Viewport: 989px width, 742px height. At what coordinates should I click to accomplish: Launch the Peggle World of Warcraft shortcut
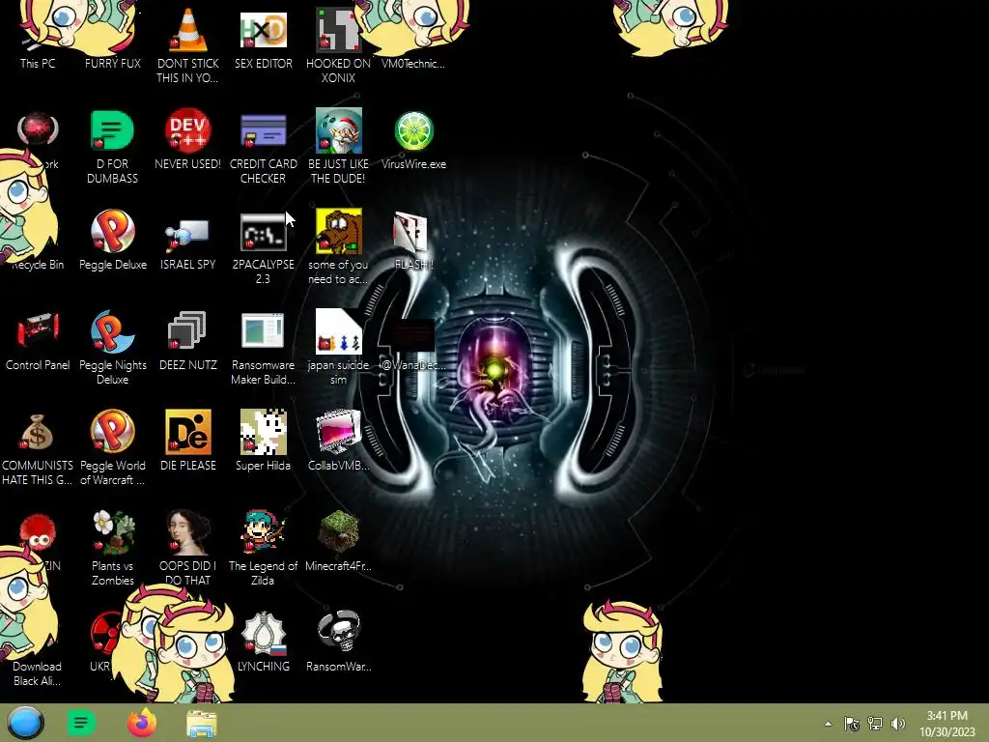112,432
